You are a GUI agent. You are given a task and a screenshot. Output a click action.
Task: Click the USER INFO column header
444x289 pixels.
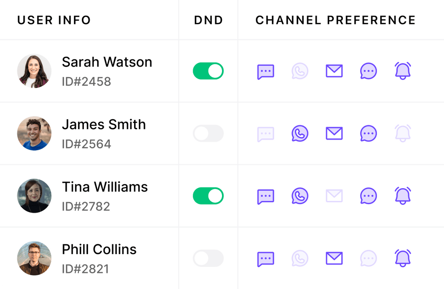(x=53, y=20)
